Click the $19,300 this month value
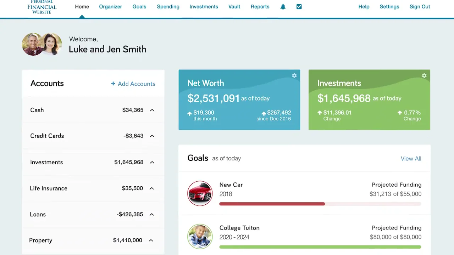The height and width of the screenshot is (255, 454). (x=204, y=113)
